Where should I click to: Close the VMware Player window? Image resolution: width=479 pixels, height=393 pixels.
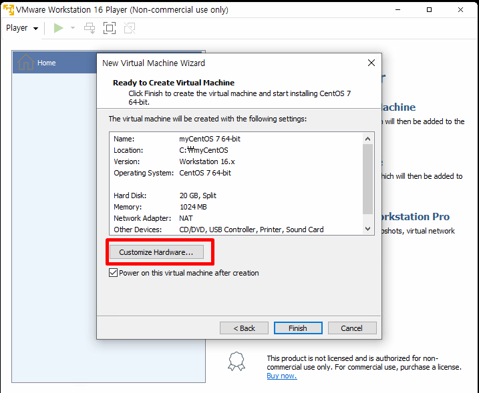(x=461, y=10)
